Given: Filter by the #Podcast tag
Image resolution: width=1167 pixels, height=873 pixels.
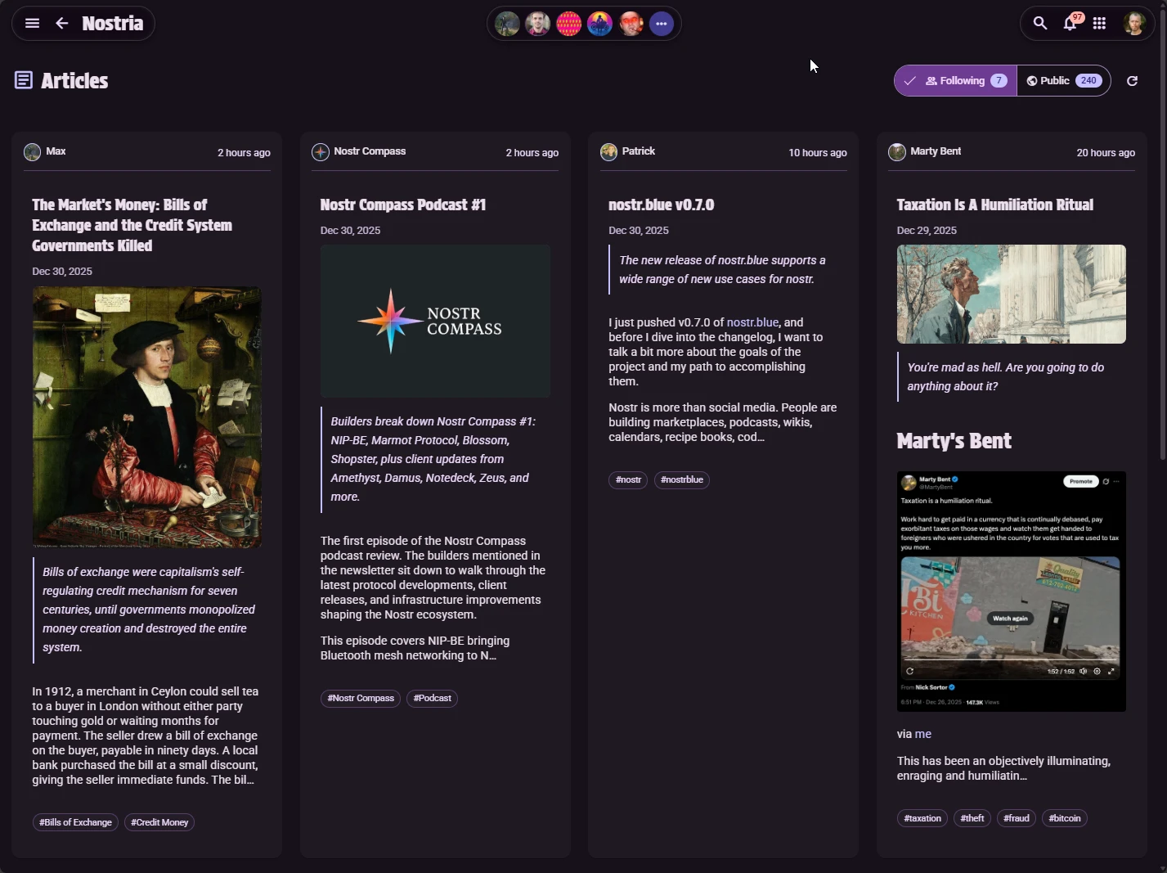Looking at the screenshot, I should click(x=432, y=698).
